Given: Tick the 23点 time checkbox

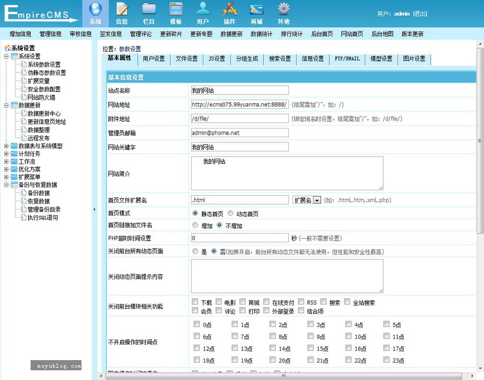Looking at the screenshot, I should point(387,360).
